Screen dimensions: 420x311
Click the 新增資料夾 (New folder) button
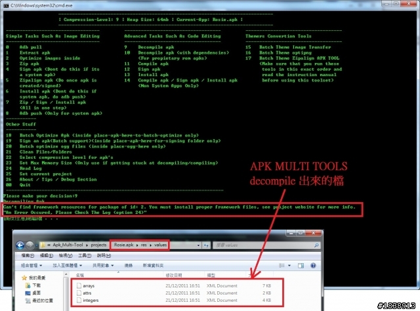pos(153,266)
